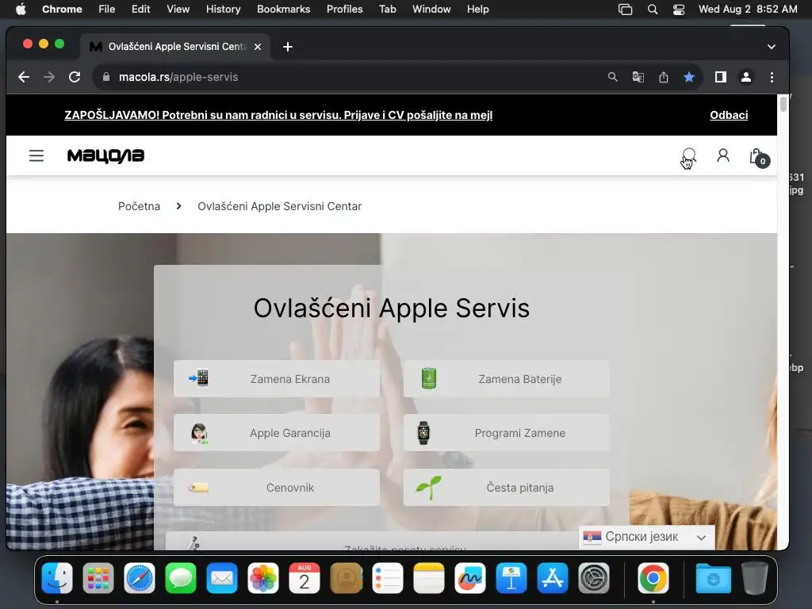Image resolution: width=812 pixels, height=609 pixels.
Task: Open the Apple menu
Action: coord(21,10)
